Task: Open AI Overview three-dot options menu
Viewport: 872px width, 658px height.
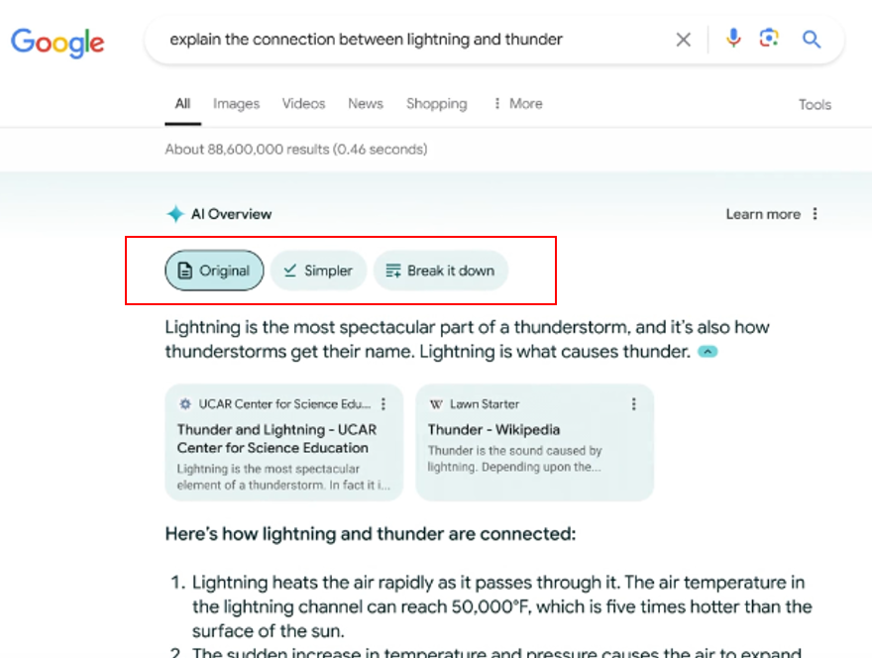Action: click(816, 214)
